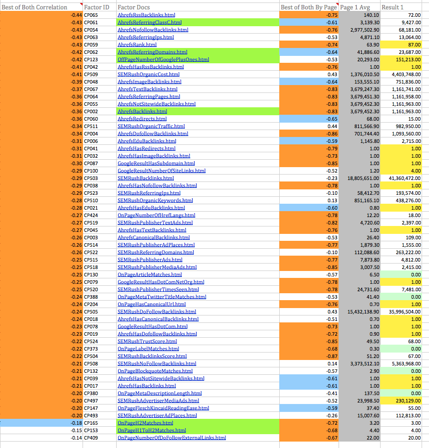
Task: Open OffPageNumberOfGooglePlusOnes.html link
Action: [163, 60]
